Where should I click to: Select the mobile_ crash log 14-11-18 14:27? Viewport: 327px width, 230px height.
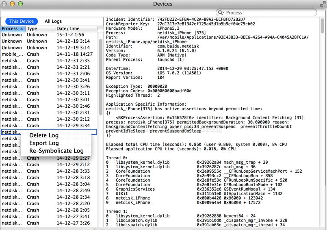click(49, 54)
